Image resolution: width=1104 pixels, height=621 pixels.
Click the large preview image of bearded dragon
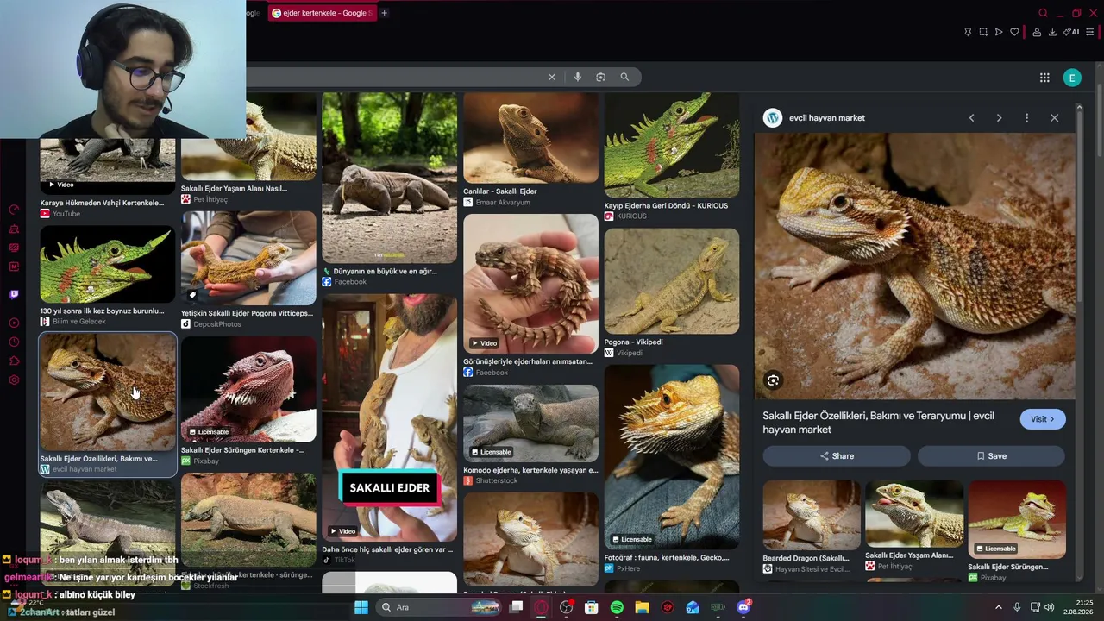914,266
